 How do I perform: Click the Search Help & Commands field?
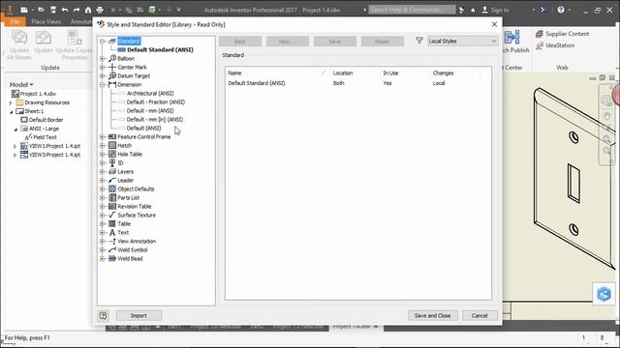pos(412,10)
